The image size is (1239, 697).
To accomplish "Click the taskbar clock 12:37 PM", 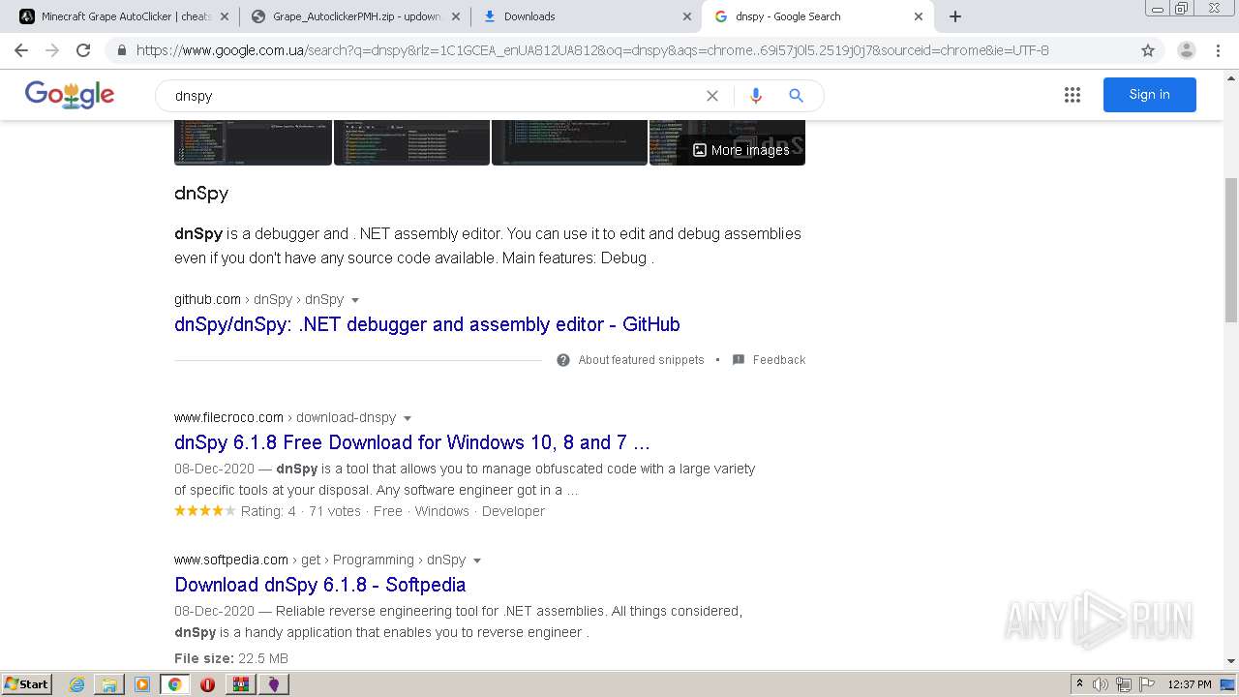I will tap(1190, 684).
